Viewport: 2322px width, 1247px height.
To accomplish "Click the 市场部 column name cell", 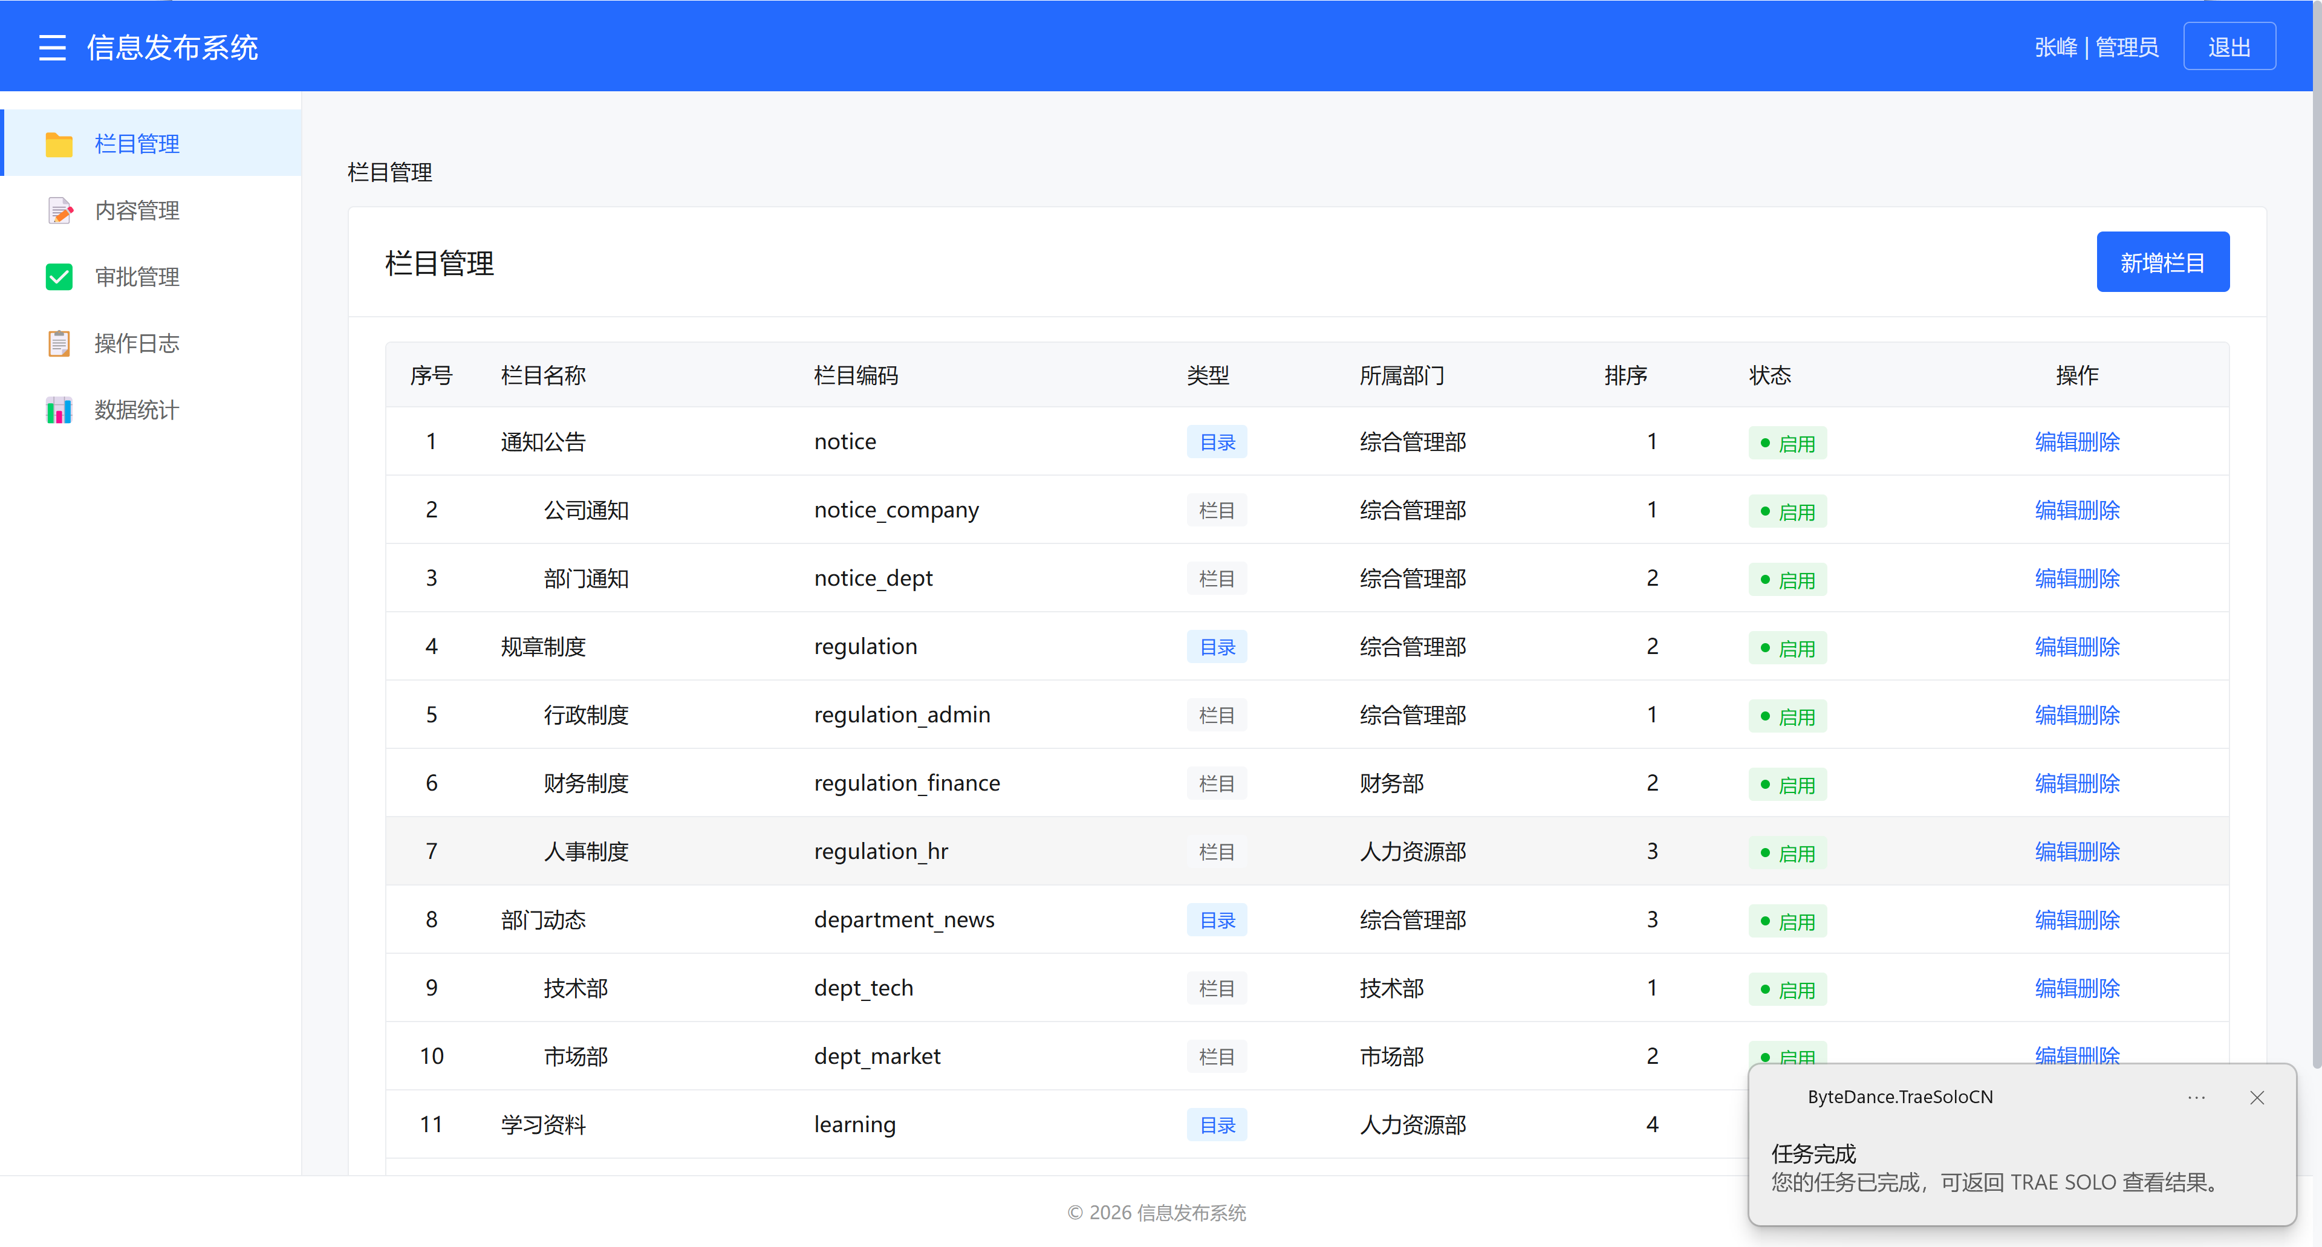I will (575, 1056).
